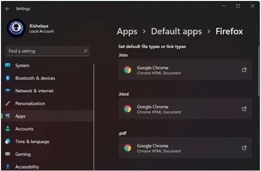Open Accessibility settings
Image resolution: width=261 pixels, height=171 pixels.
point(27,167)
